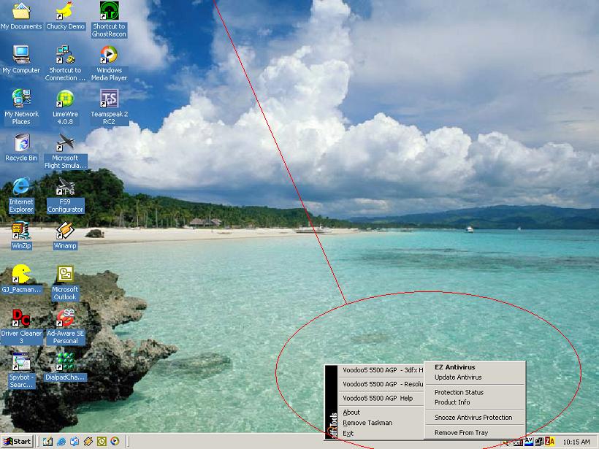The width and height of the screenshot is (599, 449).
Task: Select the Driver Cleaner 3 icon
Action: (x=21, y=318)
